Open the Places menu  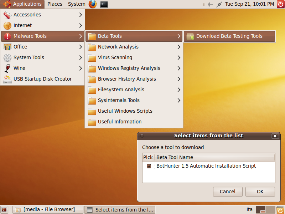click(55, 4)
